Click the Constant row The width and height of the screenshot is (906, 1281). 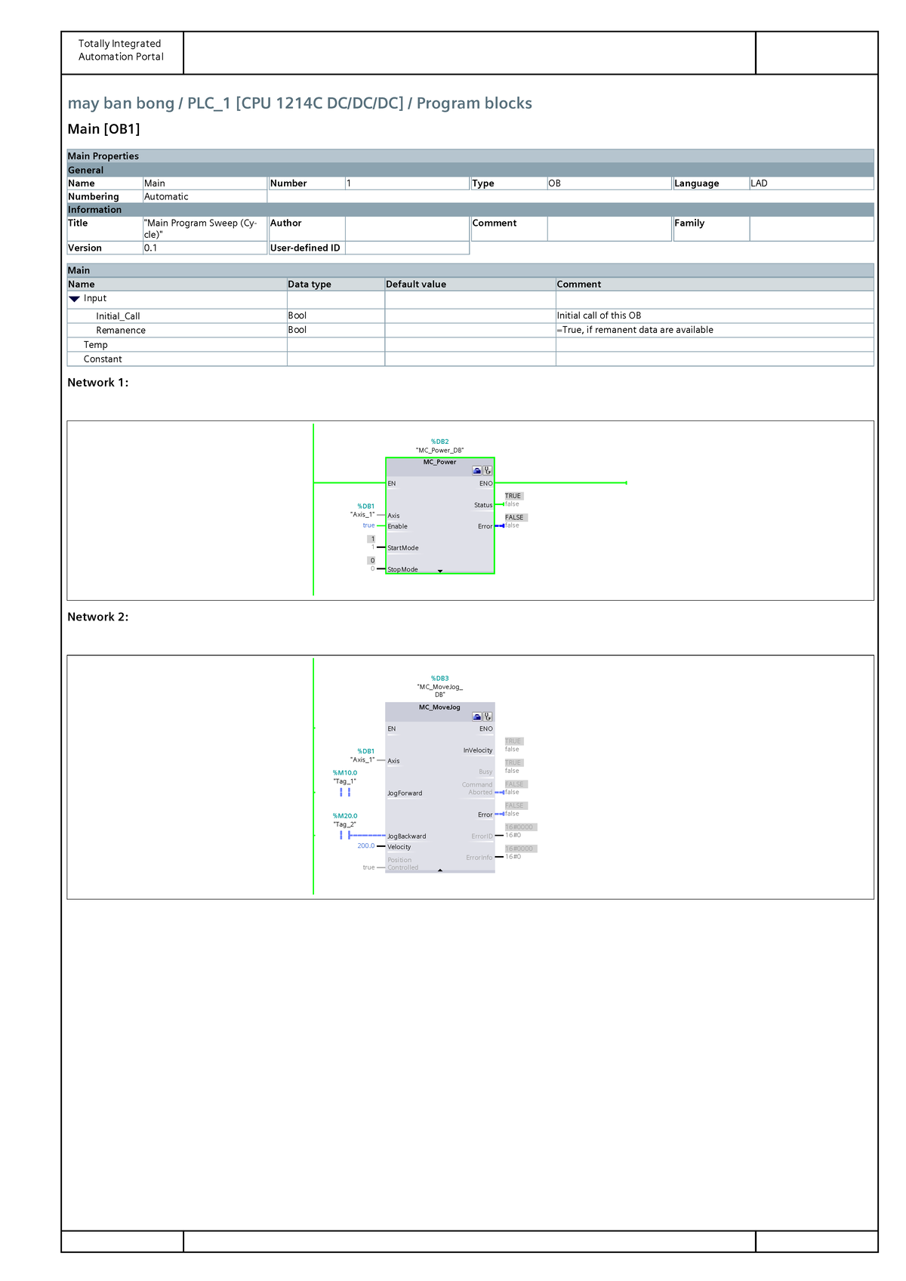click(470, 359)
